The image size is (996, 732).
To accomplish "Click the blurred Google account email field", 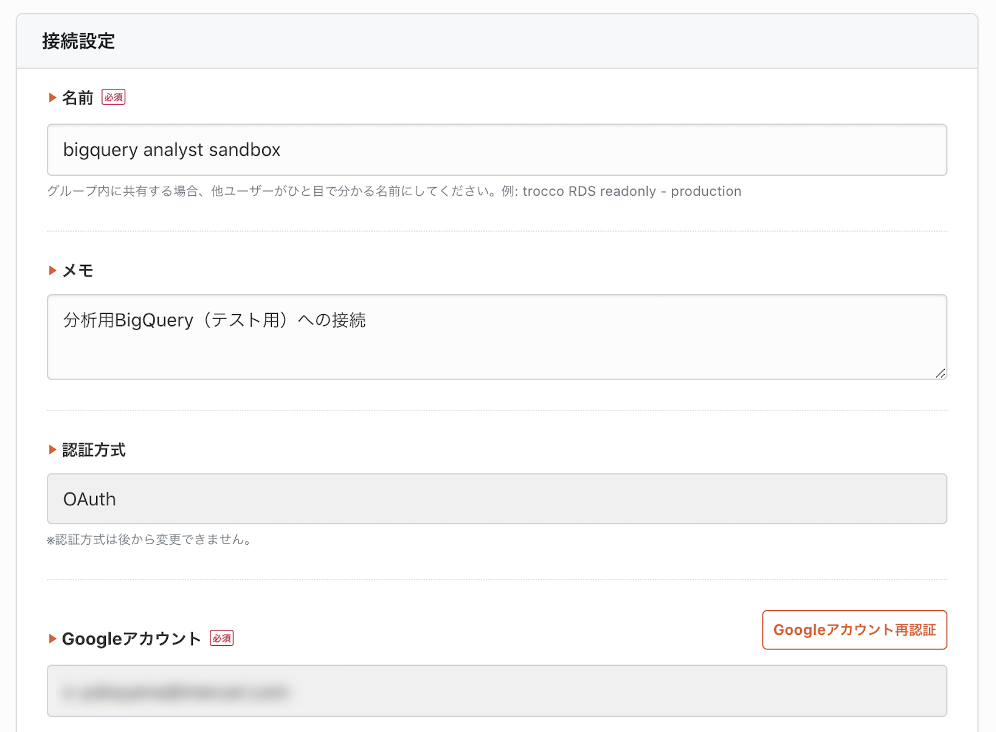I will (x=496, y=691).
